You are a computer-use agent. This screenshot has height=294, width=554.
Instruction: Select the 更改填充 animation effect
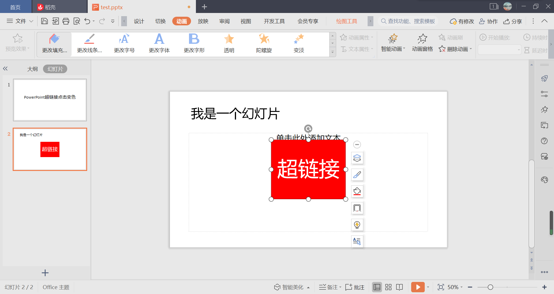(x=54, y=44)
